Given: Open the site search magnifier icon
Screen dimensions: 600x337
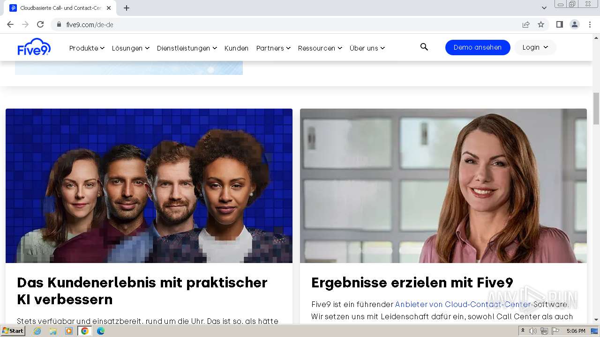Looking at the screenshot, I should (x=424, y=47).
